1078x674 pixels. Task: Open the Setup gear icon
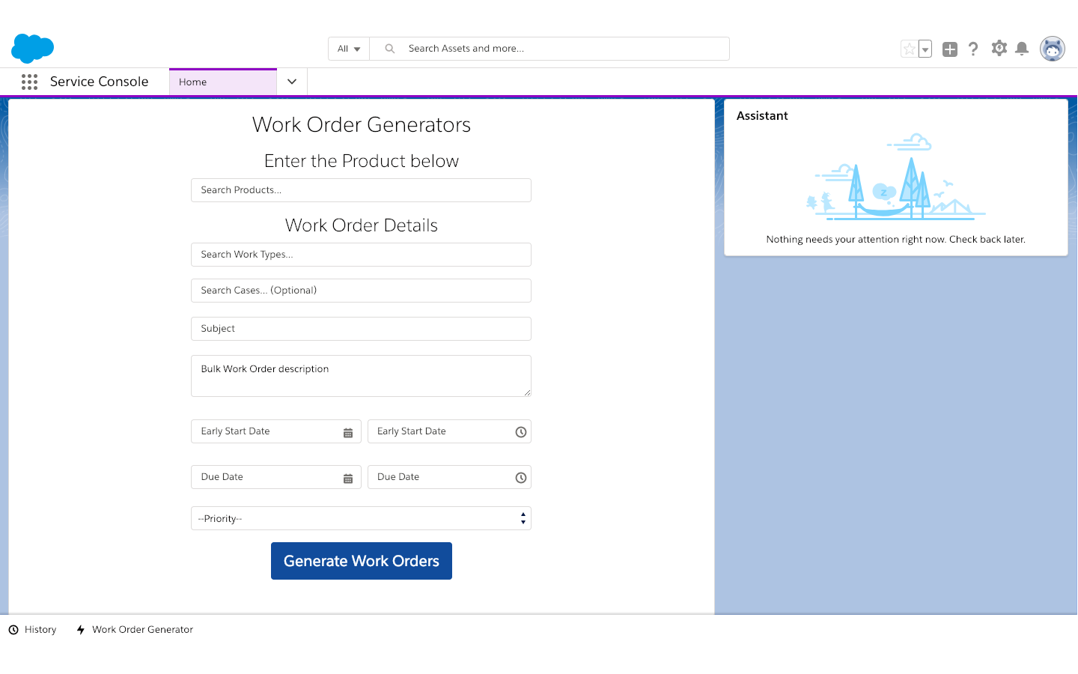(x=999, y=49)
